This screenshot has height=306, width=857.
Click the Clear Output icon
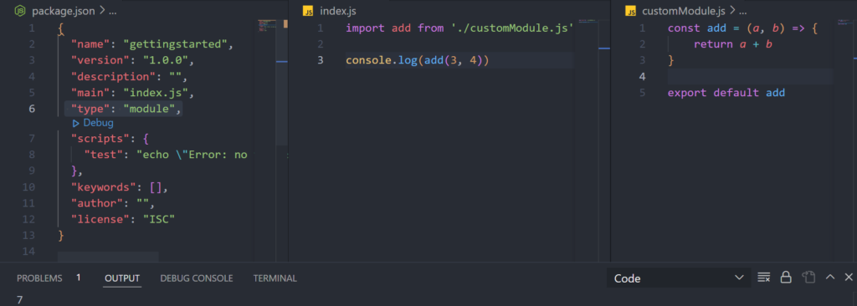click(x=764, y=278)
